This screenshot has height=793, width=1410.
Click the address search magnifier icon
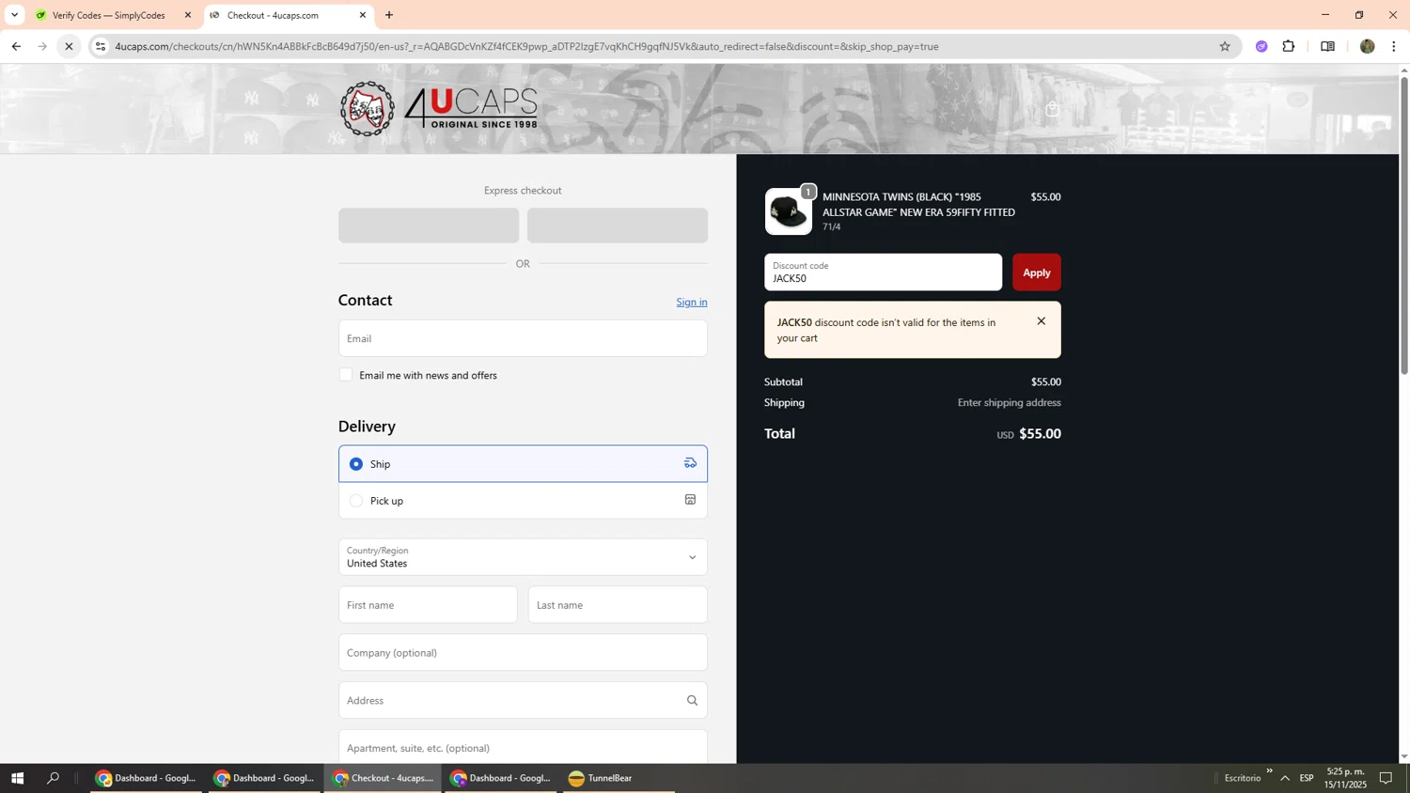click(692, 700)
